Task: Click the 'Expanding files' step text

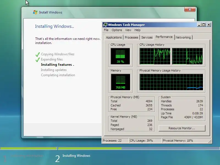Action: 52,59
